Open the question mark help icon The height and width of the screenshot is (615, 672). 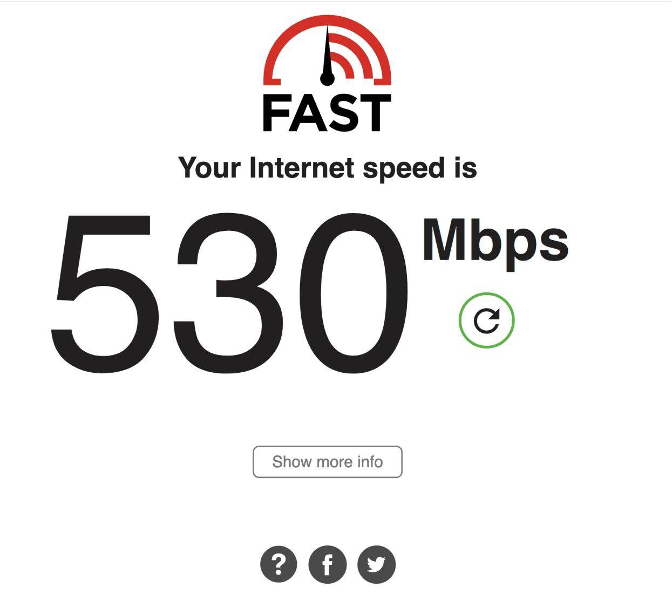pos(279,564)
